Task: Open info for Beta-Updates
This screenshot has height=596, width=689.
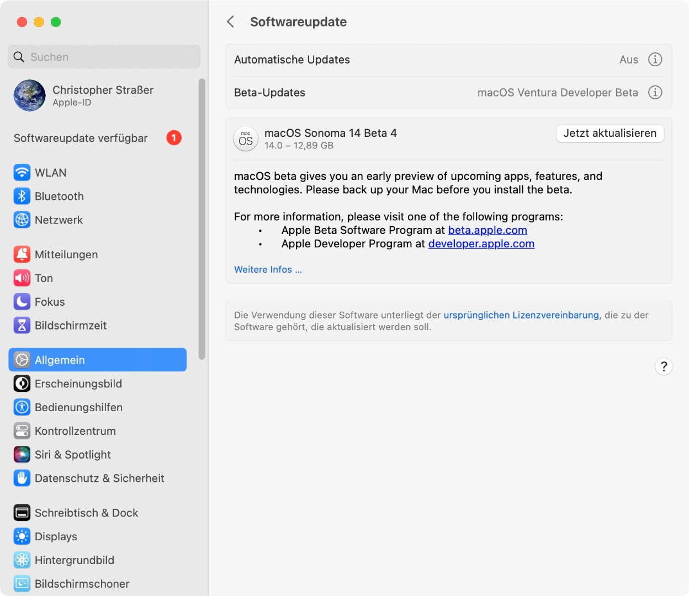Action: pos(655,93)
